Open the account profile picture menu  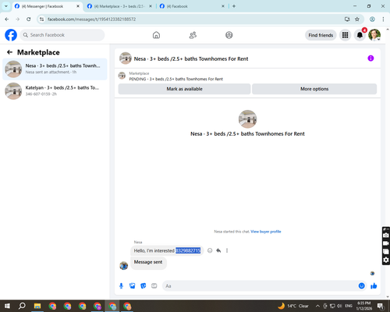pyautogui.click(x=374, y=35)
